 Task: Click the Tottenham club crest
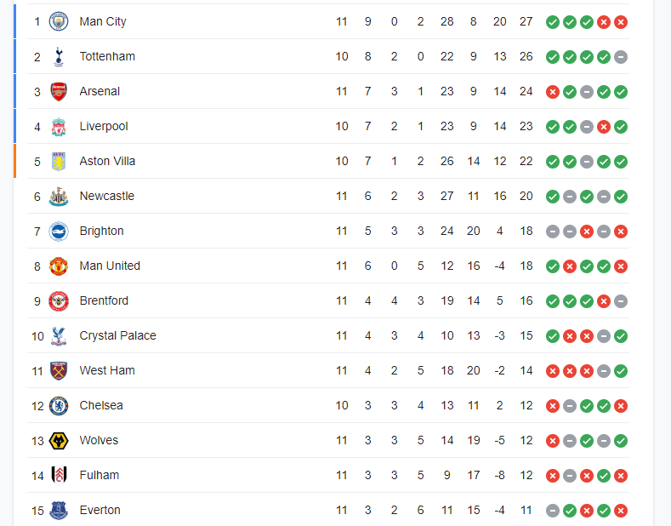pyautogui.click(x=59, y=56)
